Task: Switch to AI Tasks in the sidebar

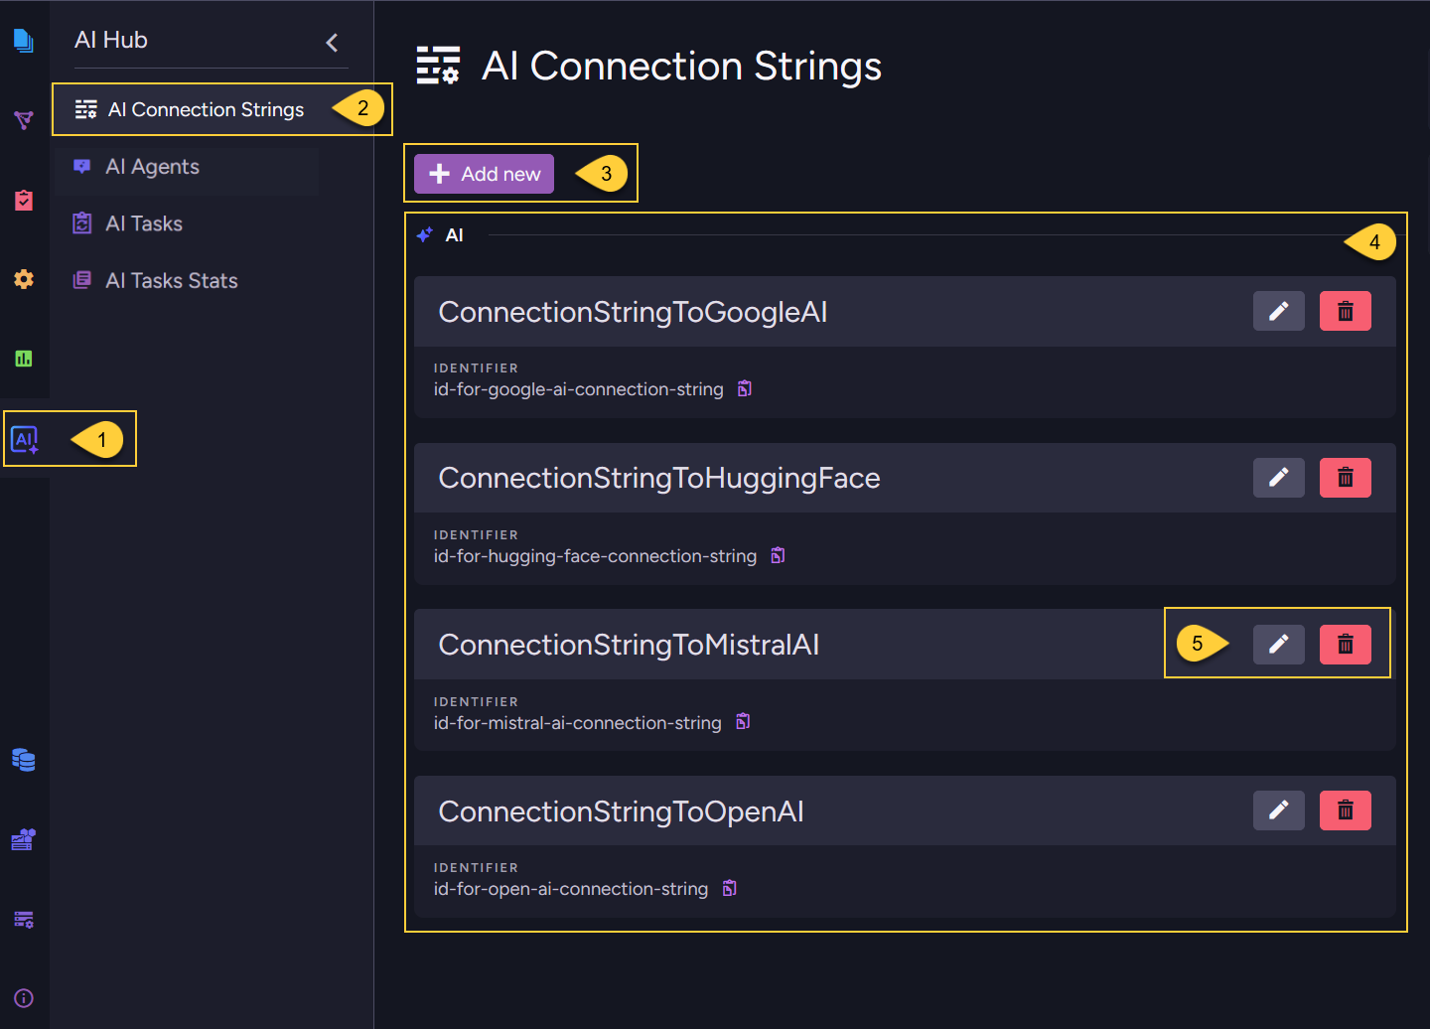Action: [x=144, y=222]
